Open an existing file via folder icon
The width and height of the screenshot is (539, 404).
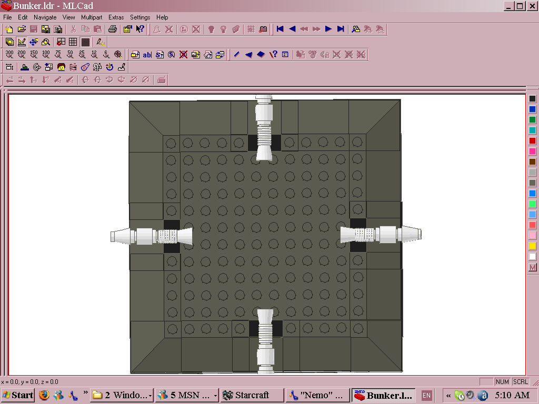[22, 29]
